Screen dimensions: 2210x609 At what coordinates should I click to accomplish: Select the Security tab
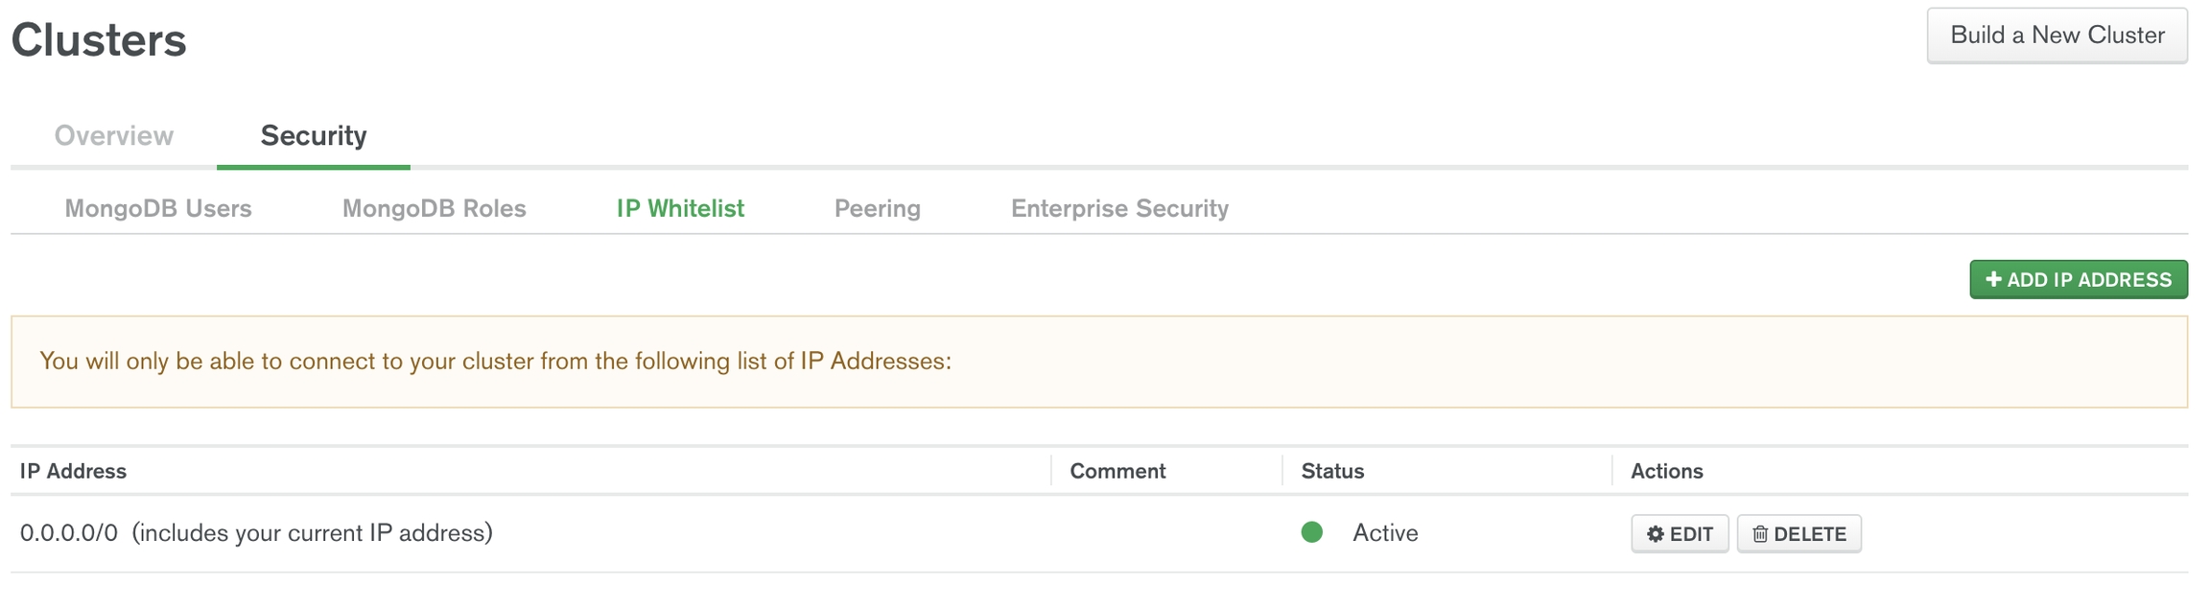click(314, 136)
